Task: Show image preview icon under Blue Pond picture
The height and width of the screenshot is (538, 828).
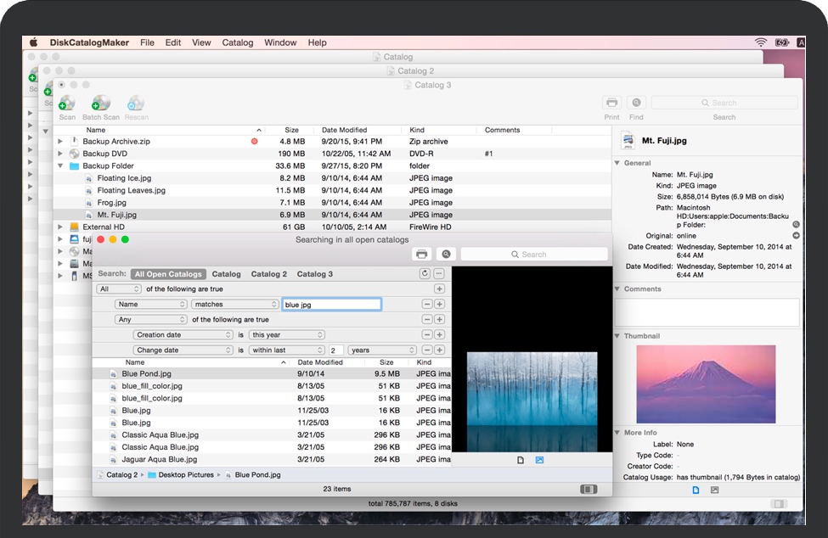Action: [x=539, y=460]
